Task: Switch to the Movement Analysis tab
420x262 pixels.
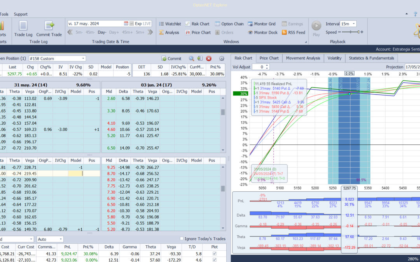Action: (303, 58)
